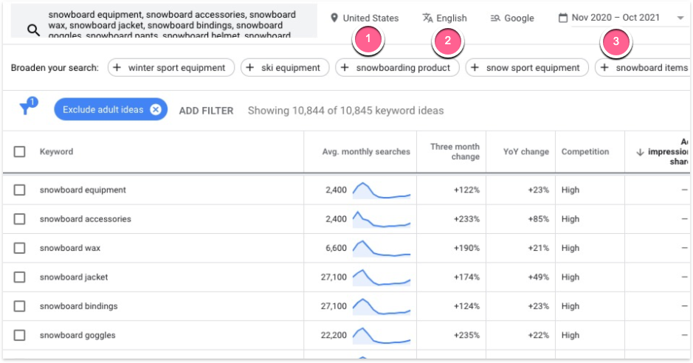The image size is (693, 363).
Task: Click plus icon for ski equipment
Action: pyautogui.click(x=251, y=68)
